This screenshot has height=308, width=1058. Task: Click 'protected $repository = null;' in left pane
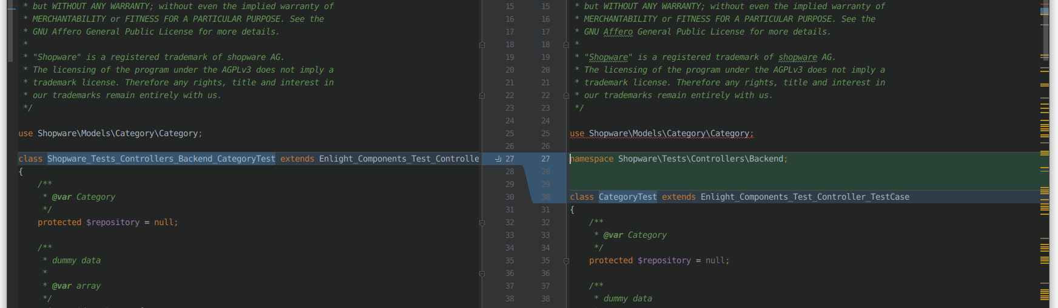click(x=108, y=222)
